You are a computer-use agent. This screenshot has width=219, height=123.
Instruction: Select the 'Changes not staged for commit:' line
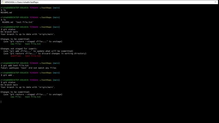[19, 49]
